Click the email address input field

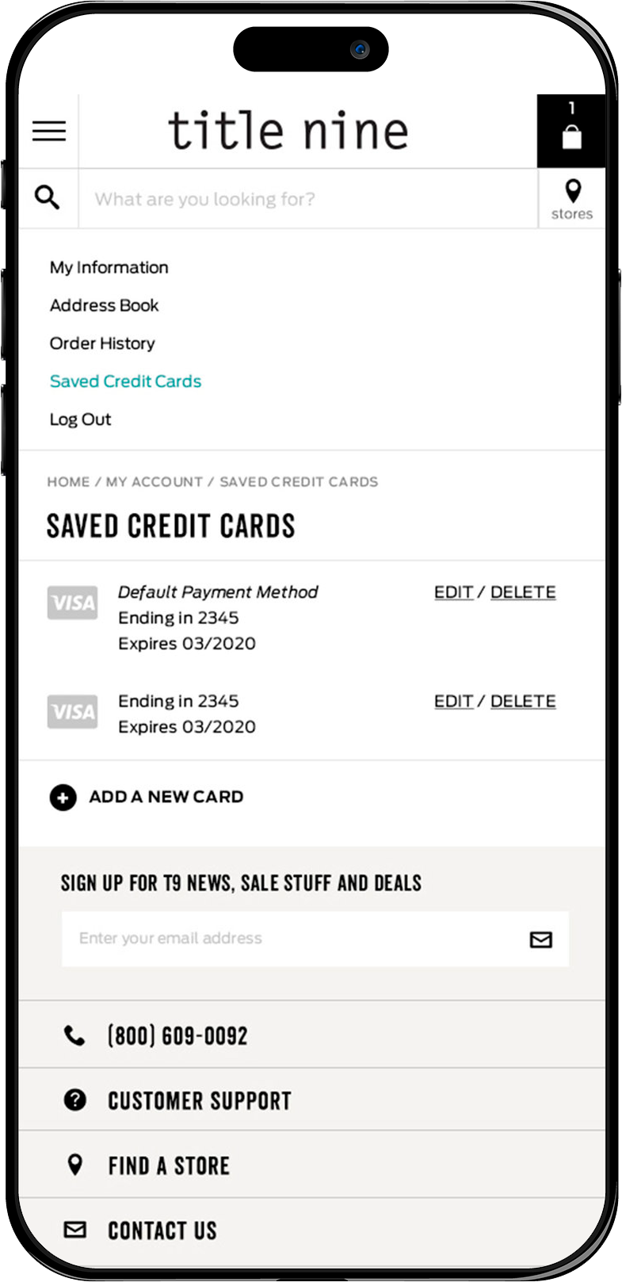click(x=315, y=939)
